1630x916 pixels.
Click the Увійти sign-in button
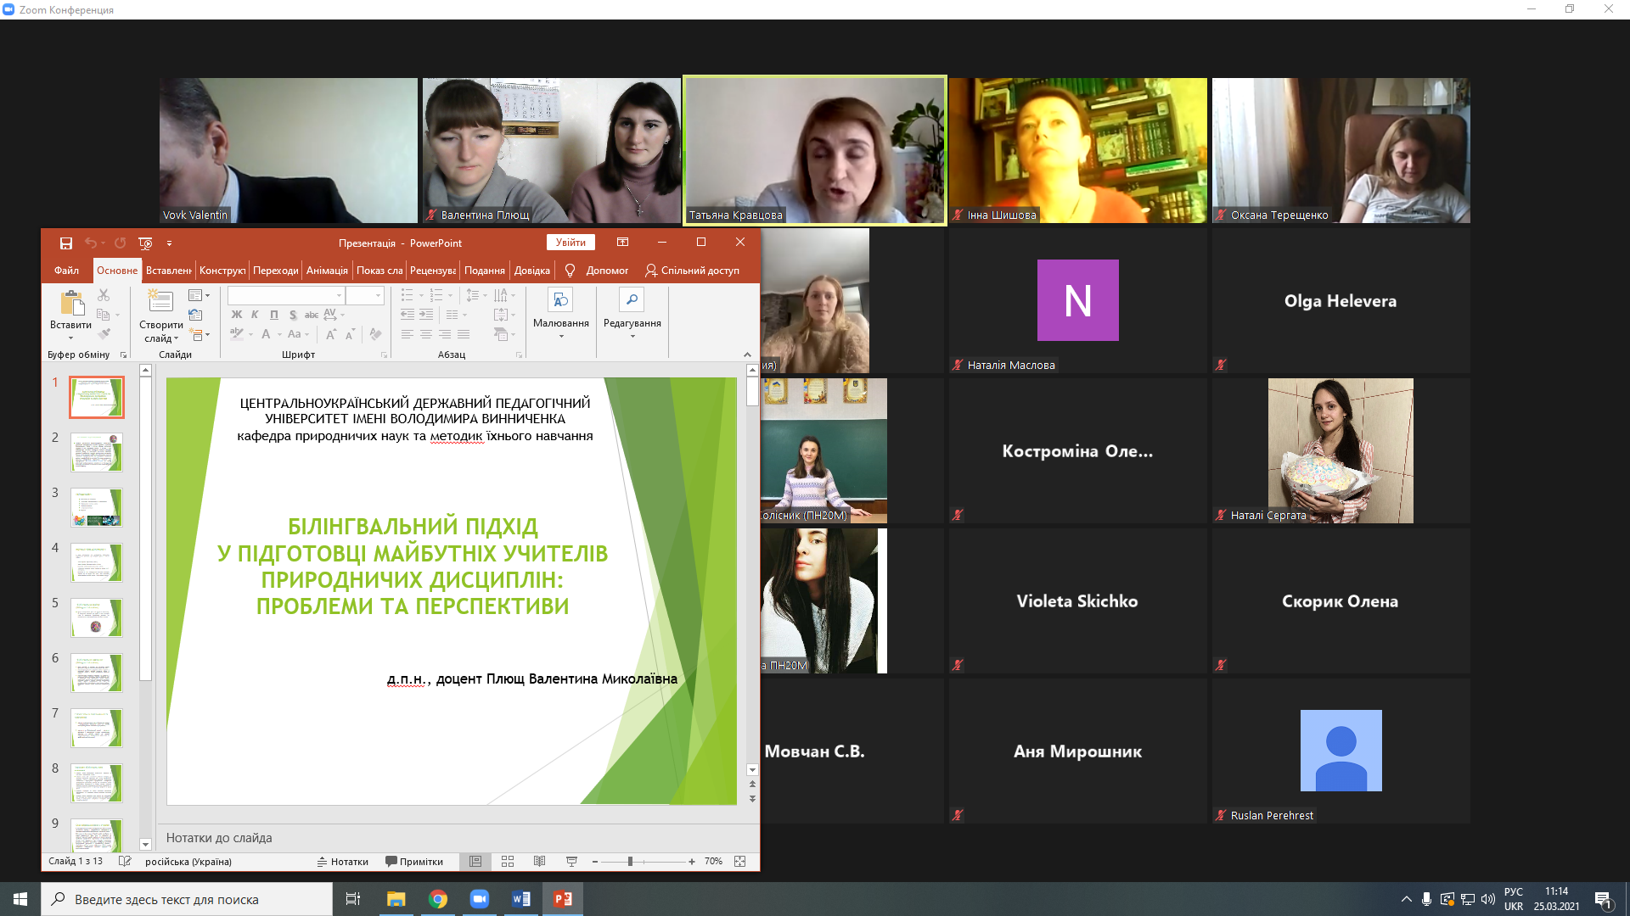[570, 243]
